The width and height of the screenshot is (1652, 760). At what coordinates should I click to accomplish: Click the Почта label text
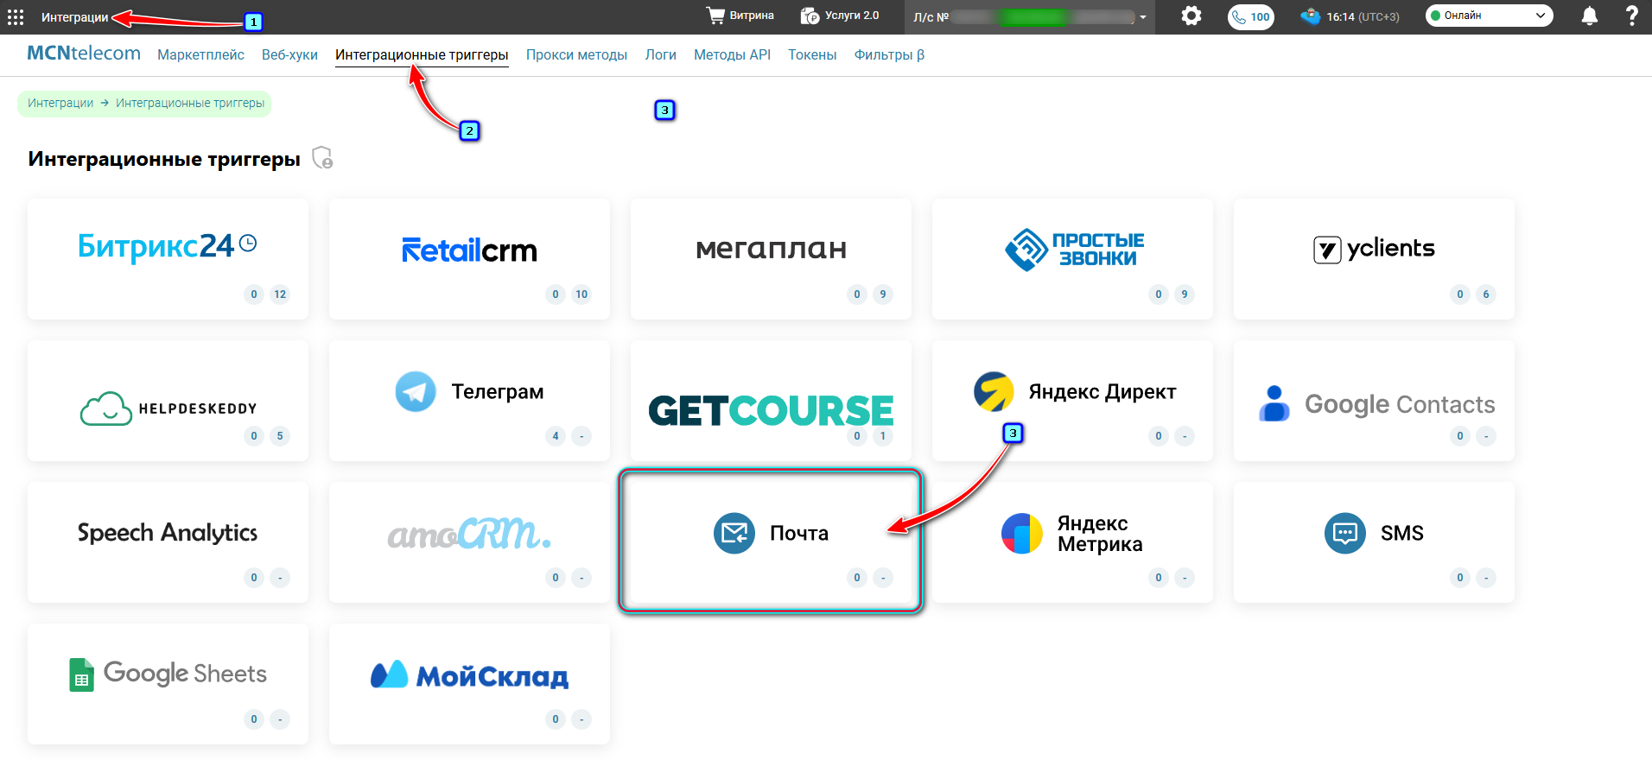[799, 533]
